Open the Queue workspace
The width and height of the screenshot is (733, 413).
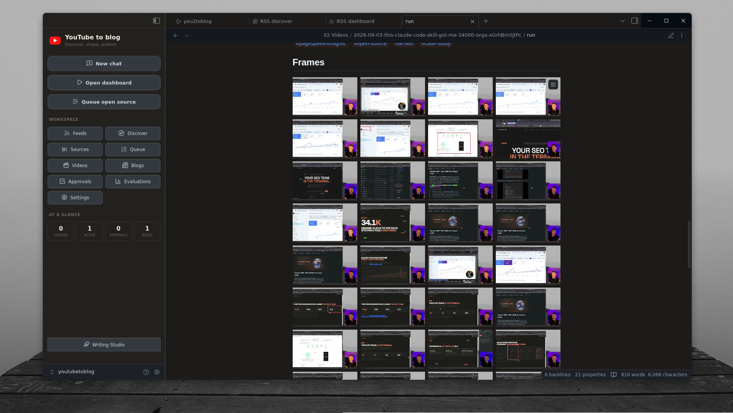[133, 150]
